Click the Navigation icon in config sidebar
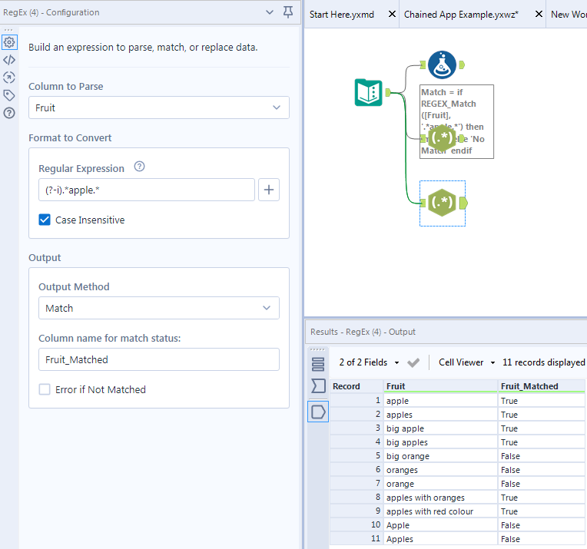 point(9,78)
